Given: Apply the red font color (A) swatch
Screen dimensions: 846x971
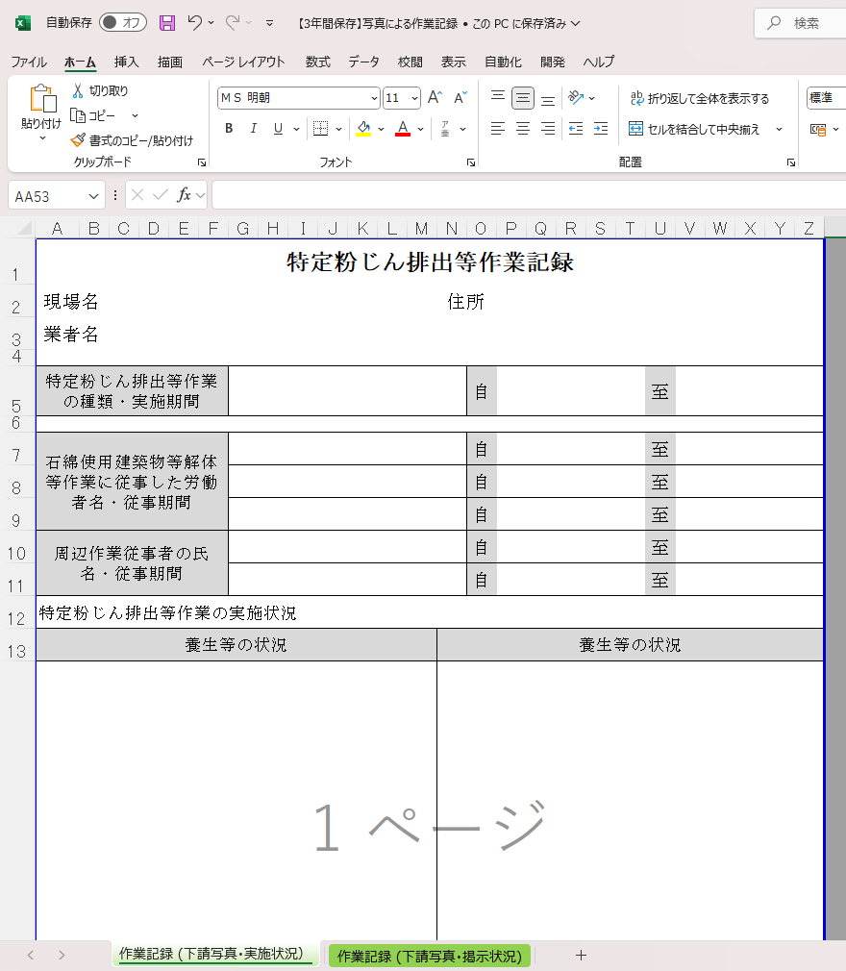Looking at the screenshot, I should (x=403, y=129).
